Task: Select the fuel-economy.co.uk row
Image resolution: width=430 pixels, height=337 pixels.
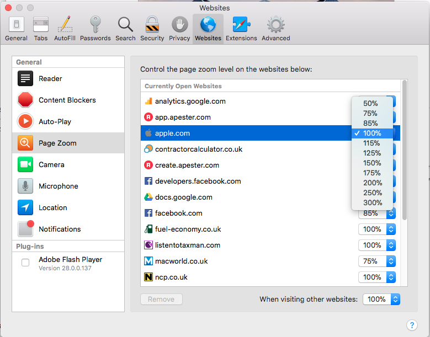Action: [270, 229]
